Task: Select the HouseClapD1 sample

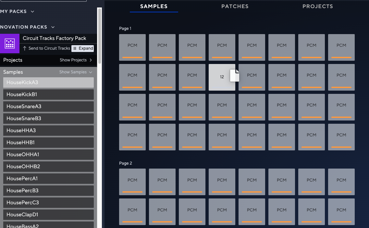Action: 48,214
